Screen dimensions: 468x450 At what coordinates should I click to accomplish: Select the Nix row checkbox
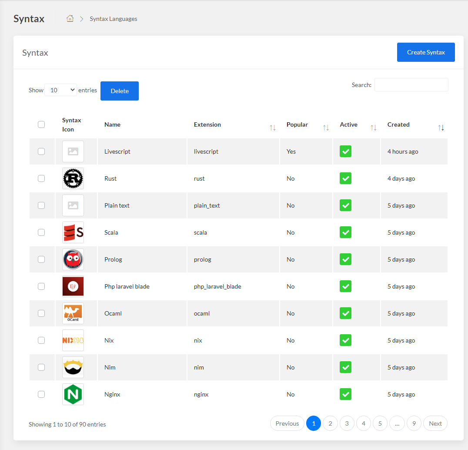(41, 340)
